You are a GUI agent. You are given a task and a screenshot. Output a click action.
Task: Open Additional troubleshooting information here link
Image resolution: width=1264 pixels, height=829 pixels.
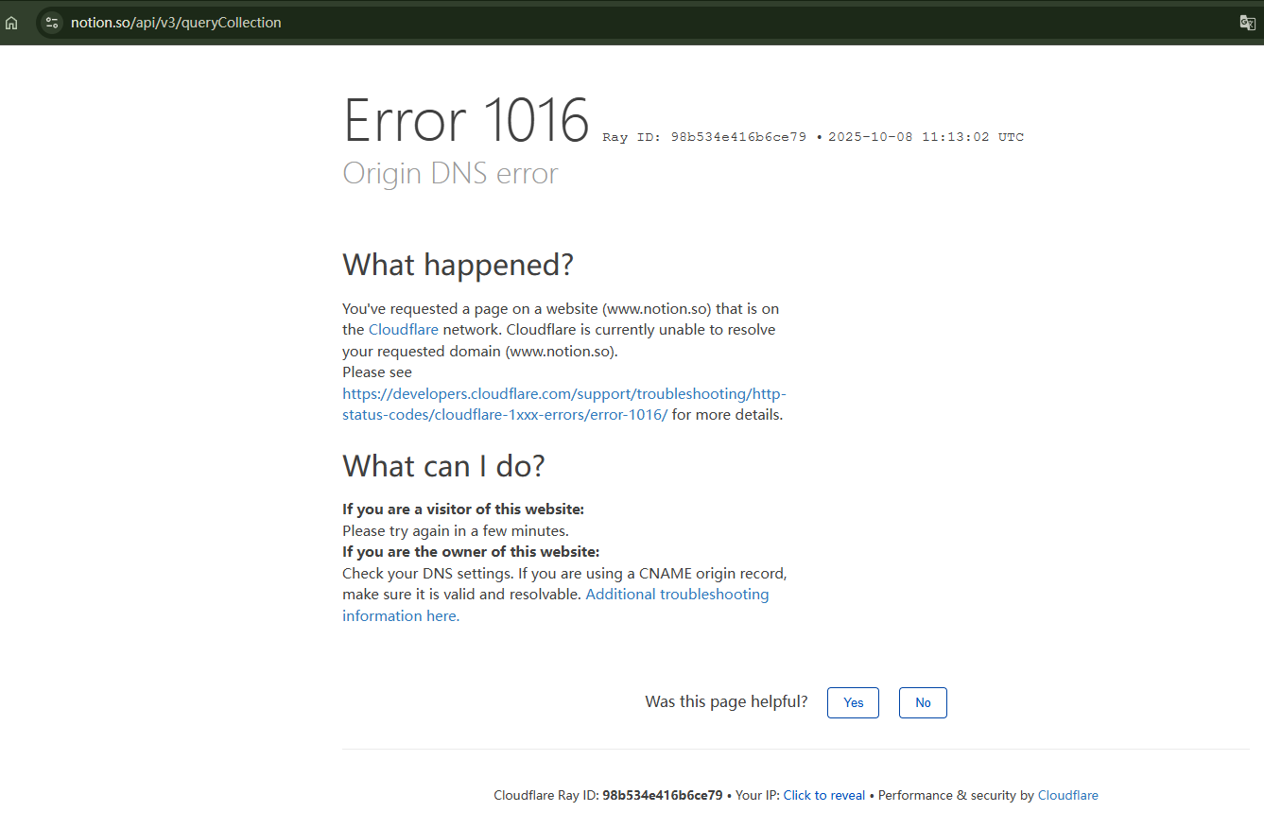(x=556, y=605)
